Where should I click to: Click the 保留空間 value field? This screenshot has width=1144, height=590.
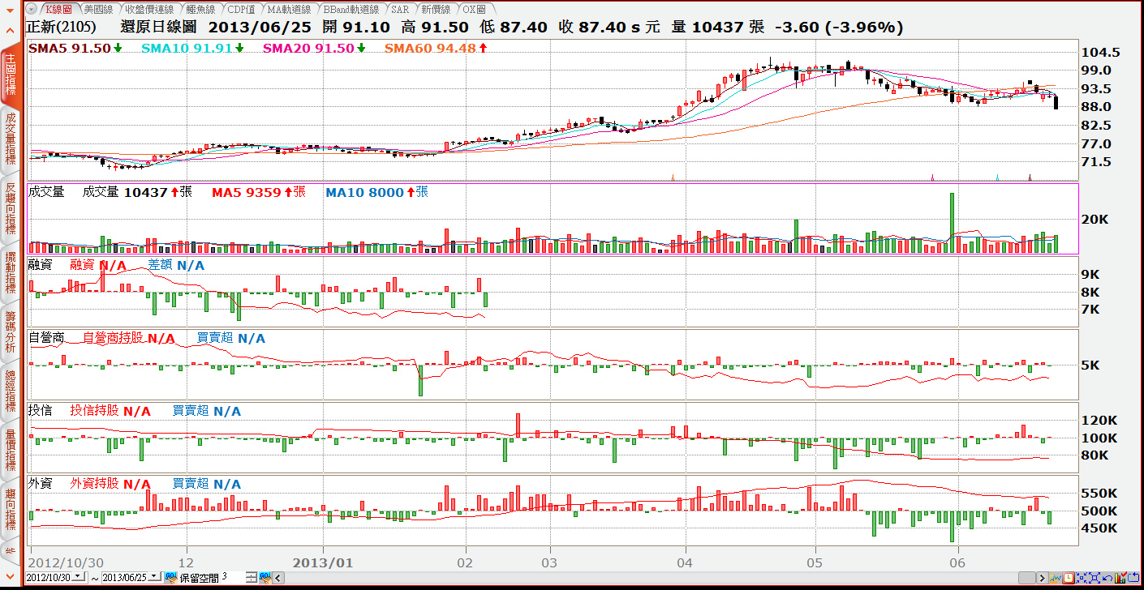click(232, 577)
